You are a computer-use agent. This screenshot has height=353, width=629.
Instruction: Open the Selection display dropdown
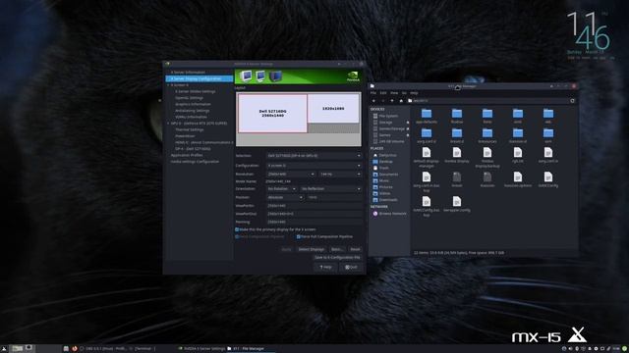click(x=314, y=156)
